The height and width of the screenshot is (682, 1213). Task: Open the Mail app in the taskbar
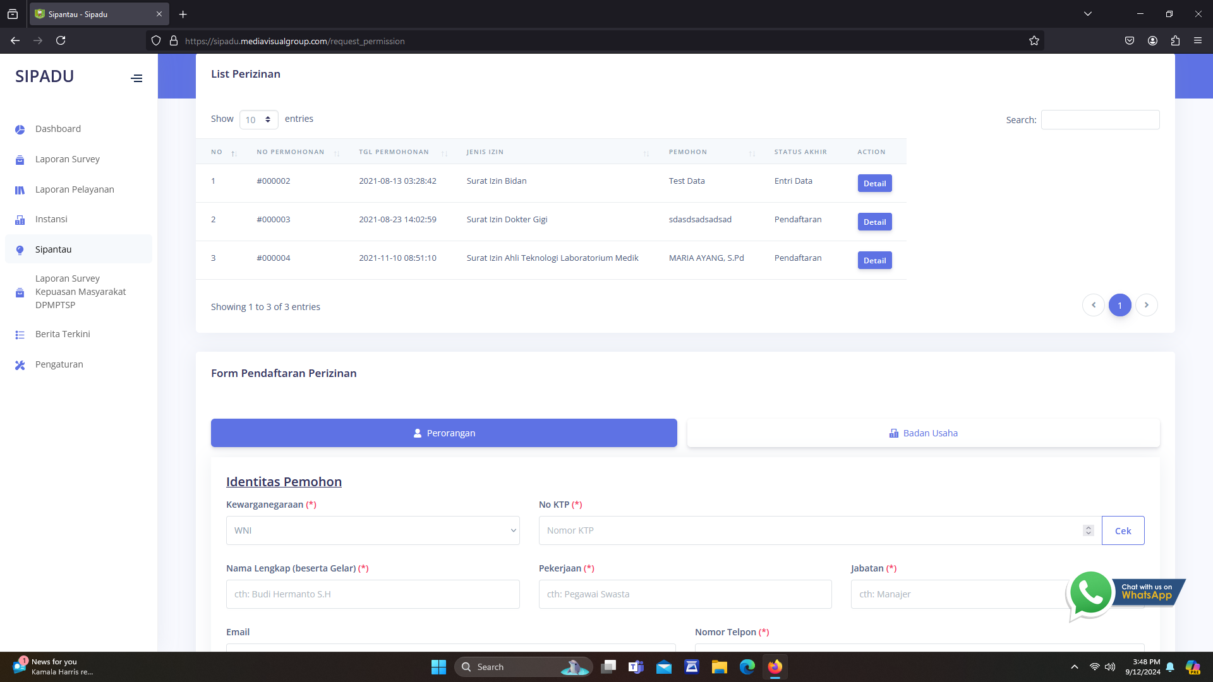(664, 667)
